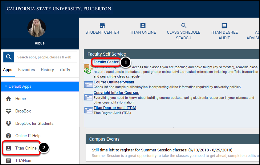The width and height of the screenshot is (260, 165).
Task: Select Home in the apps list
Action: coord(21,99)
